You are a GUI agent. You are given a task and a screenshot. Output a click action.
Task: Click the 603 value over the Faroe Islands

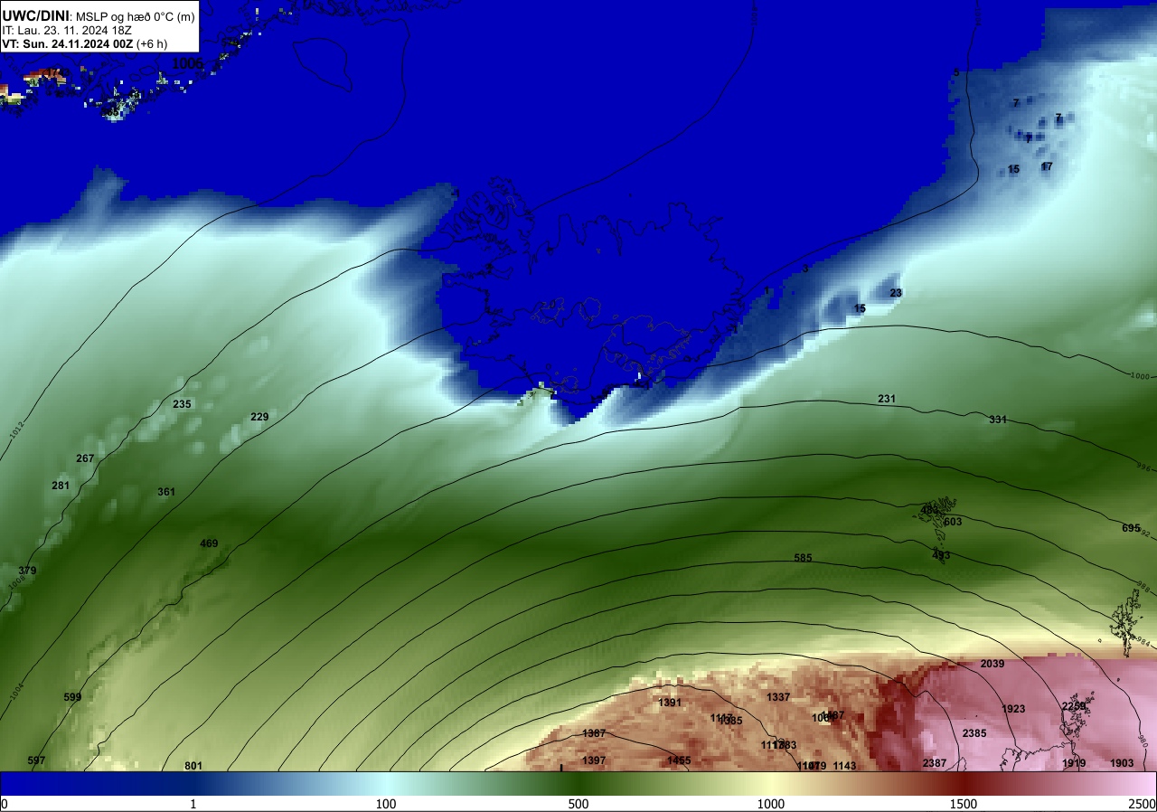pos(953,522)
